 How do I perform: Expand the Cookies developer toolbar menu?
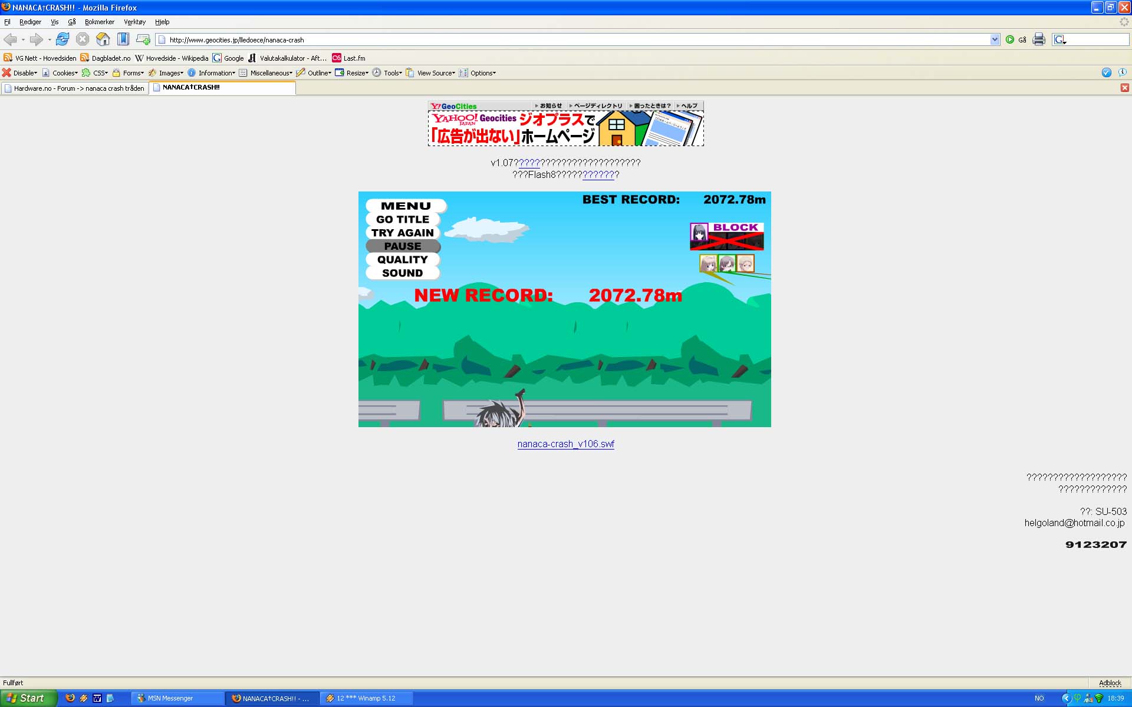click(60, 73)
